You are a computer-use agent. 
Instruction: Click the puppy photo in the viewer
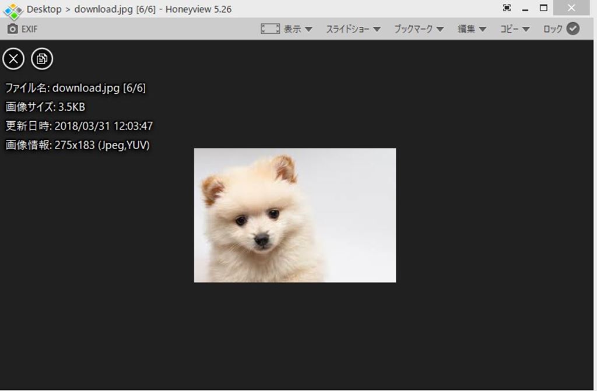point(294,215)
